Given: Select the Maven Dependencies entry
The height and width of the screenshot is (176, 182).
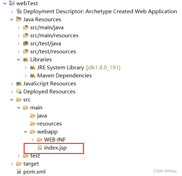Looking at the screenshot, I should tap(64, 76).
